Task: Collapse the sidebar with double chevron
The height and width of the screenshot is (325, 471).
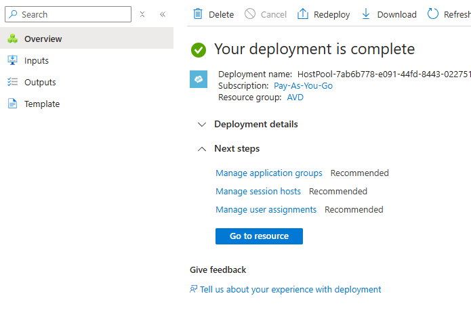Action: (x=163, y=14)
